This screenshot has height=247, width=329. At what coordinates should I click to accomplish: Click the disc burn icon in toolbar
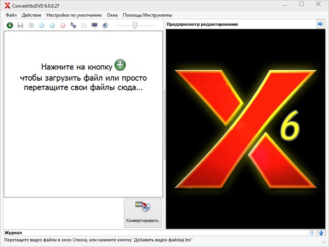click(105, 25)
